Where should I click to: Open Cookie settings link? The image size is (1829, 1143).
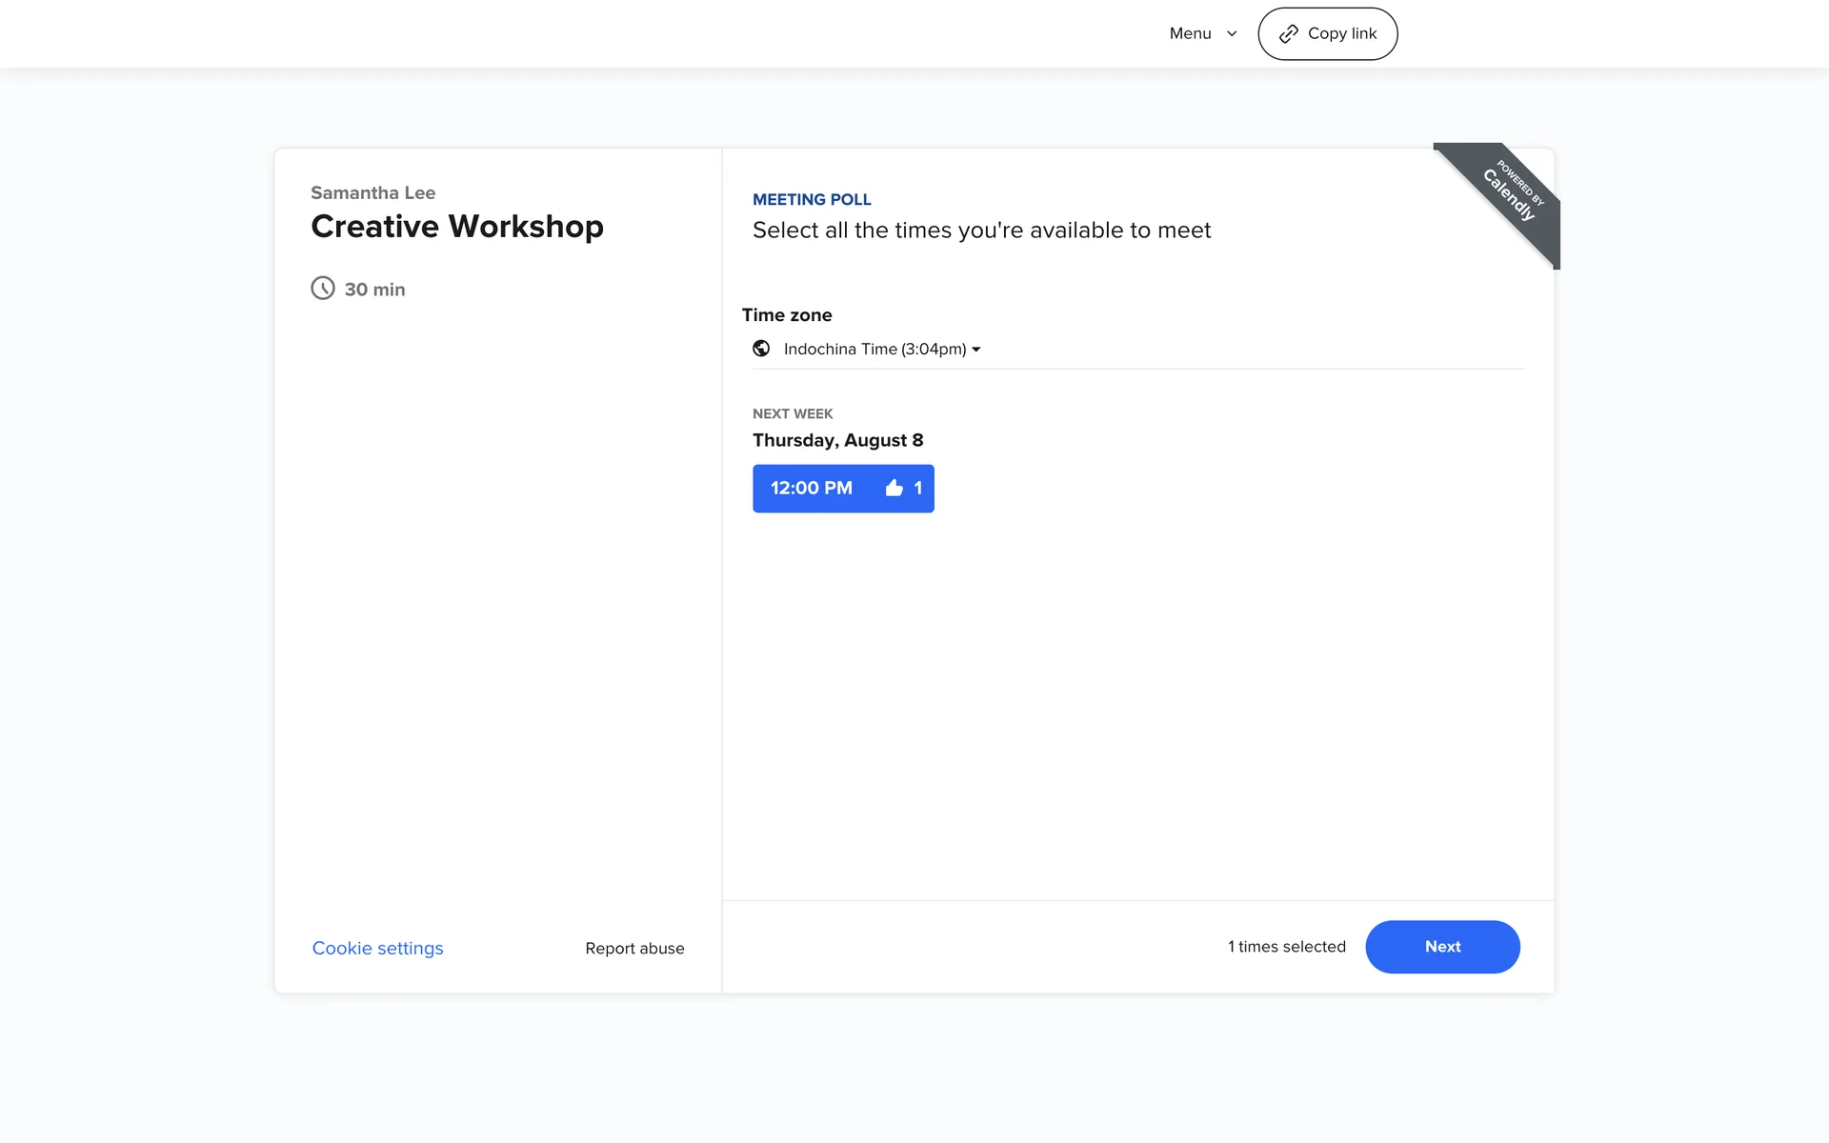coord(377,949)
